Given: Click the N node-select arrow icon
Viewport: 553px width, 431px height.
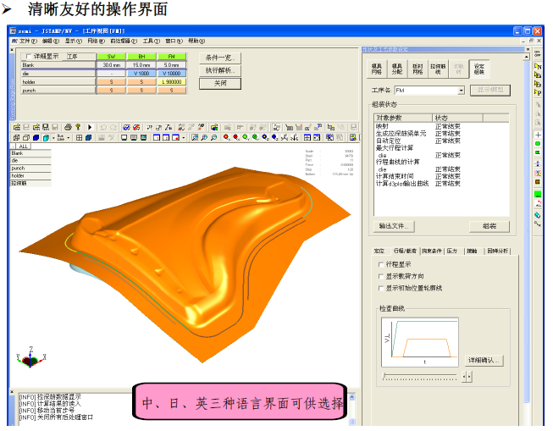Looking at the screenshot, I should click(x=538, y=66).
